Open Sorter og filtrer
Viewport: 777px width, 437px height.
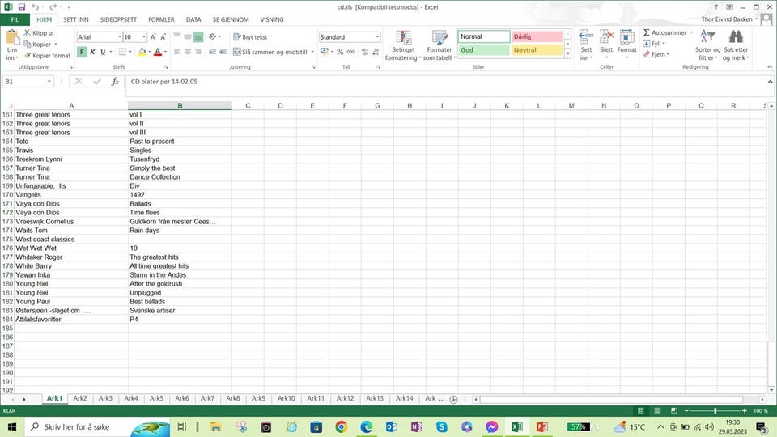707,45
